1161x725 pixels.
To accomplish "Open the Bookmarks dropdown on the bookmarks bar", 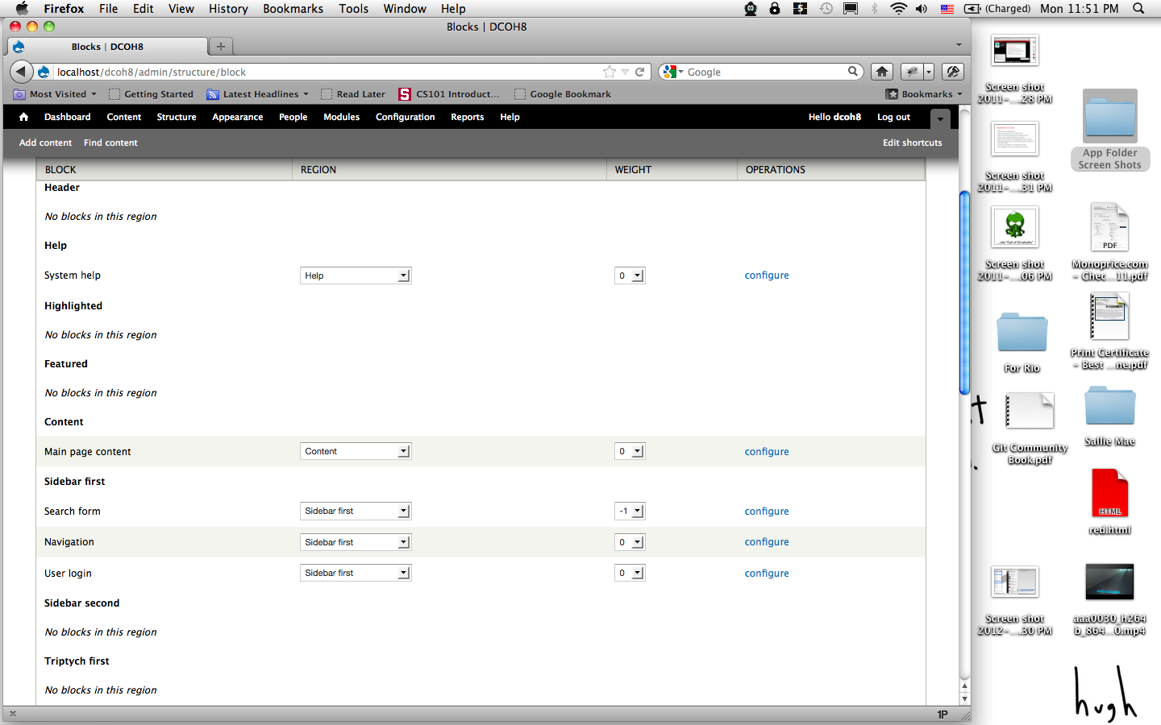I will click(924, 94).
